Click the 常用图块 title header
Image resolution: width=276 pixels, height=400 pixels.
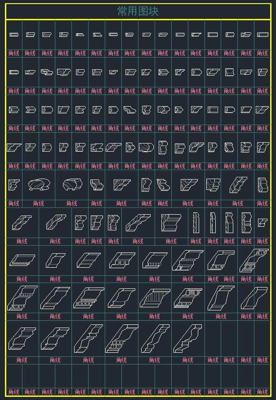138,11
